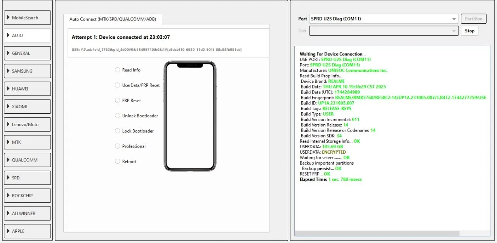The height and width of the screenshot is (243, 497).
Task: Expand the MobileSearch sidebar section
Action: click(x=27, y=18)
